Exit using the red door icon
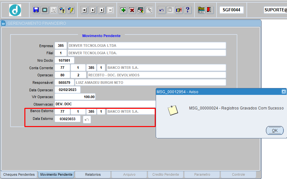This screenshot has height=179, width=287. pos(209,10)
